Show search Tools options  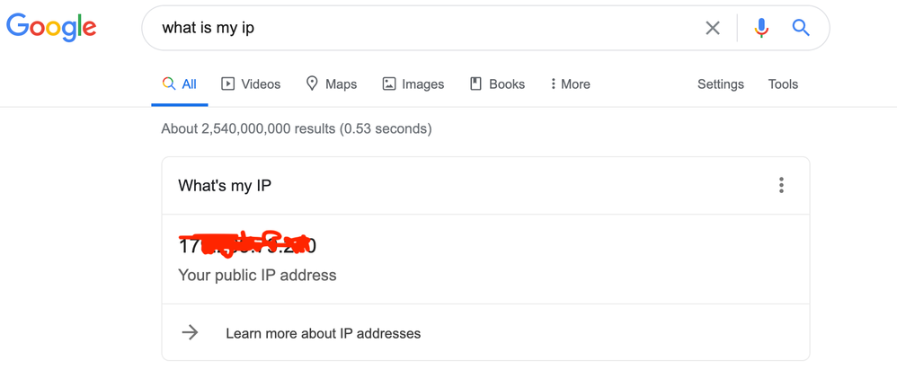click(x=783, y=84)
